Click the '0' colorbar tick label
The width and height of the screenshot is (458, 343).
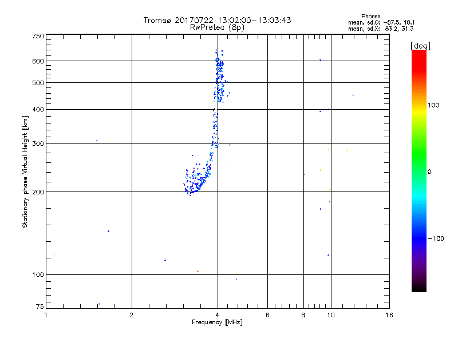429,172
